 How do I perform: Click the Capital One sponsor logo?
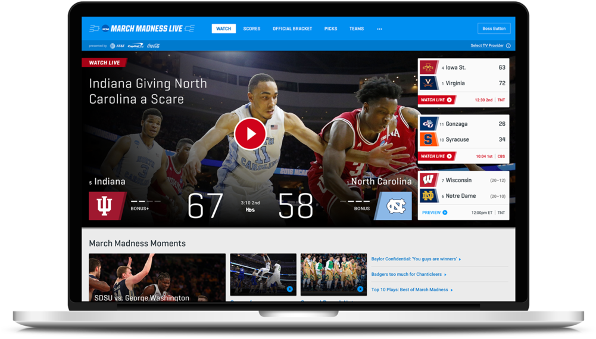tap(136, 46)
